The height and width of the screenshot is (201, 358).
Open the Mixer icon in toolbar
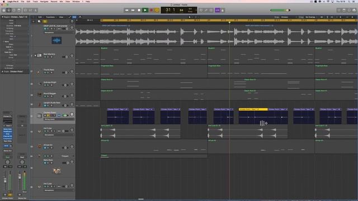coord(30,10)
